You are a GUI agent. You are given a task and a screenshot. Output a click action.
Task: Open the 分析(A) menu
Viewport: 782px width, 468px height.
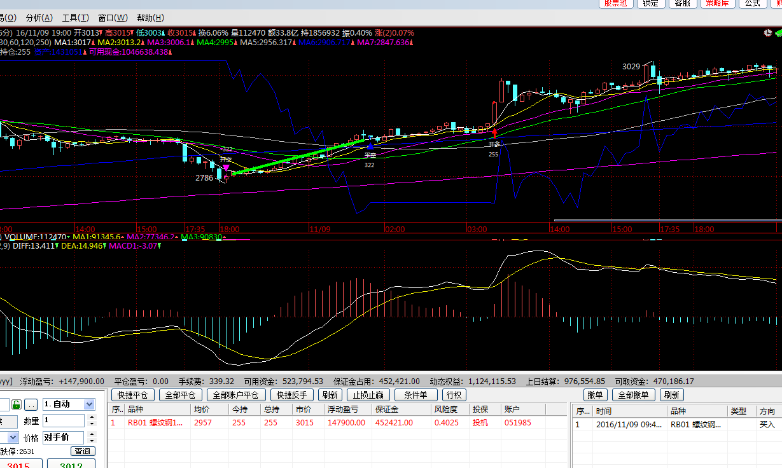[39, 18]
